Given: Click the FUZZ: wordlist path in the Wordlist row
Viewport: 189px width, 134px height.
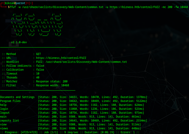Looking at the screenshot, I should (x=82, y=62).
